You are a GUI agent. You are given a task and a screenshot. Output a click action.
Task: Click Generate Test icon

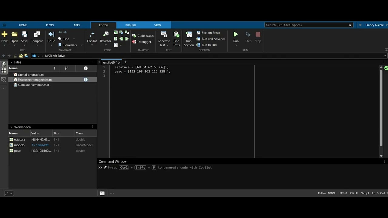coord(164,34)
